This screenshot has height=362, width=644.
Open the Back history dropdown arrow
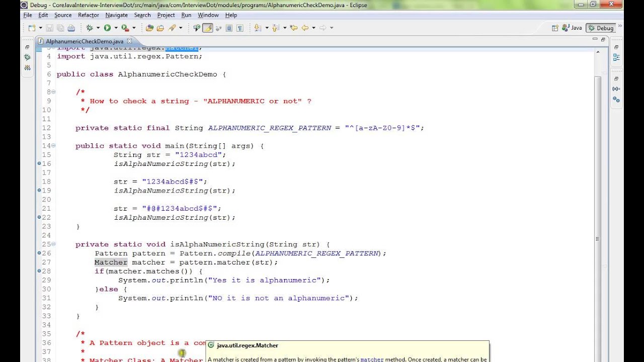(313, 28)
